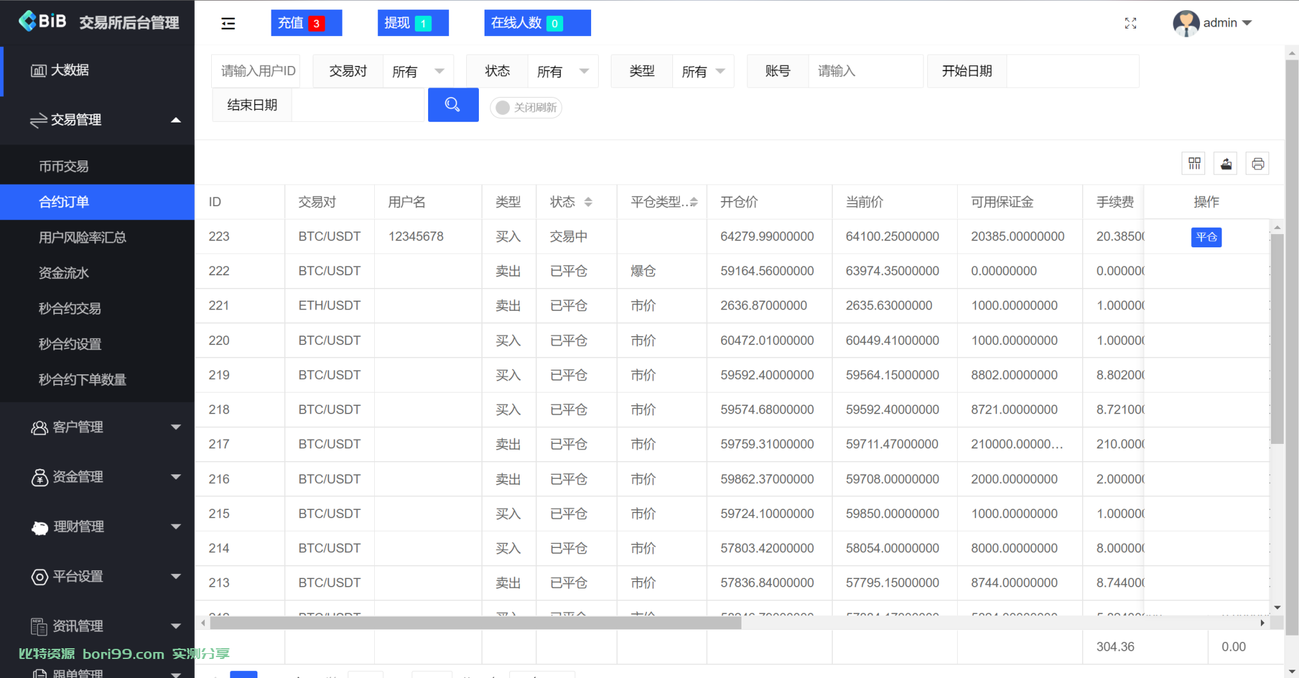1299x678 pixels.
Task: Toggle the 关闭刷新 switch
Action: pyautogui.click(x=526, y=108)
